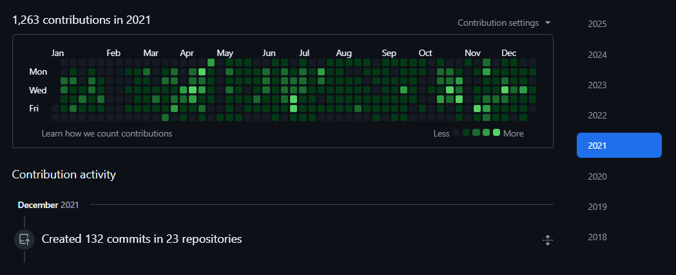
Task: Click the Mar month label
Action: 151,53
